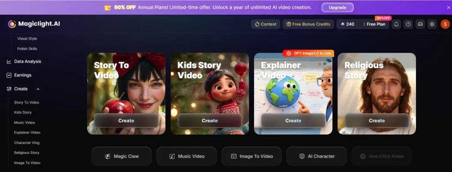
Task: Open Free Bonus Credits
Action: pyautogui.click(x=308, y=24)
